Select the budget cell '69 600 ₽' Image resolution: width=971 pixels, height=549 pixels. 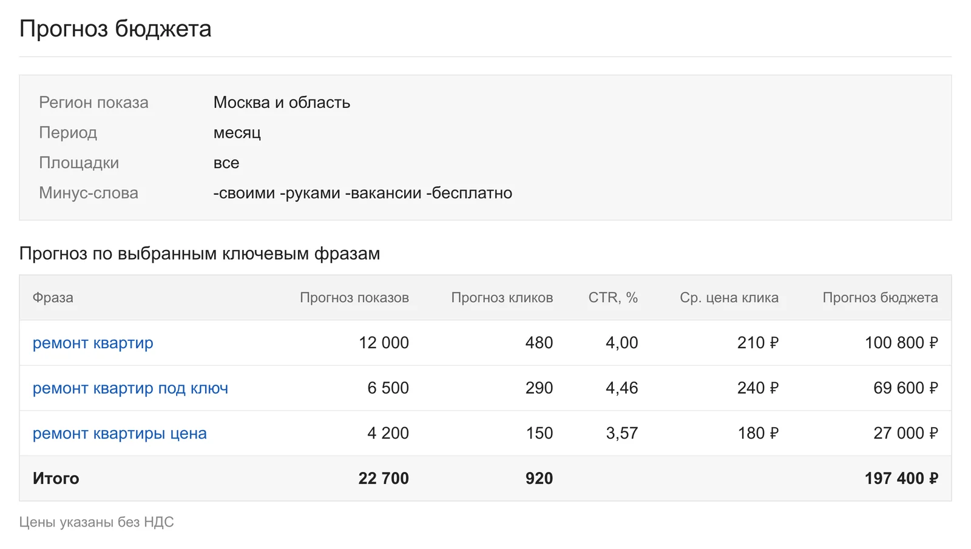[x=905, y=388]
